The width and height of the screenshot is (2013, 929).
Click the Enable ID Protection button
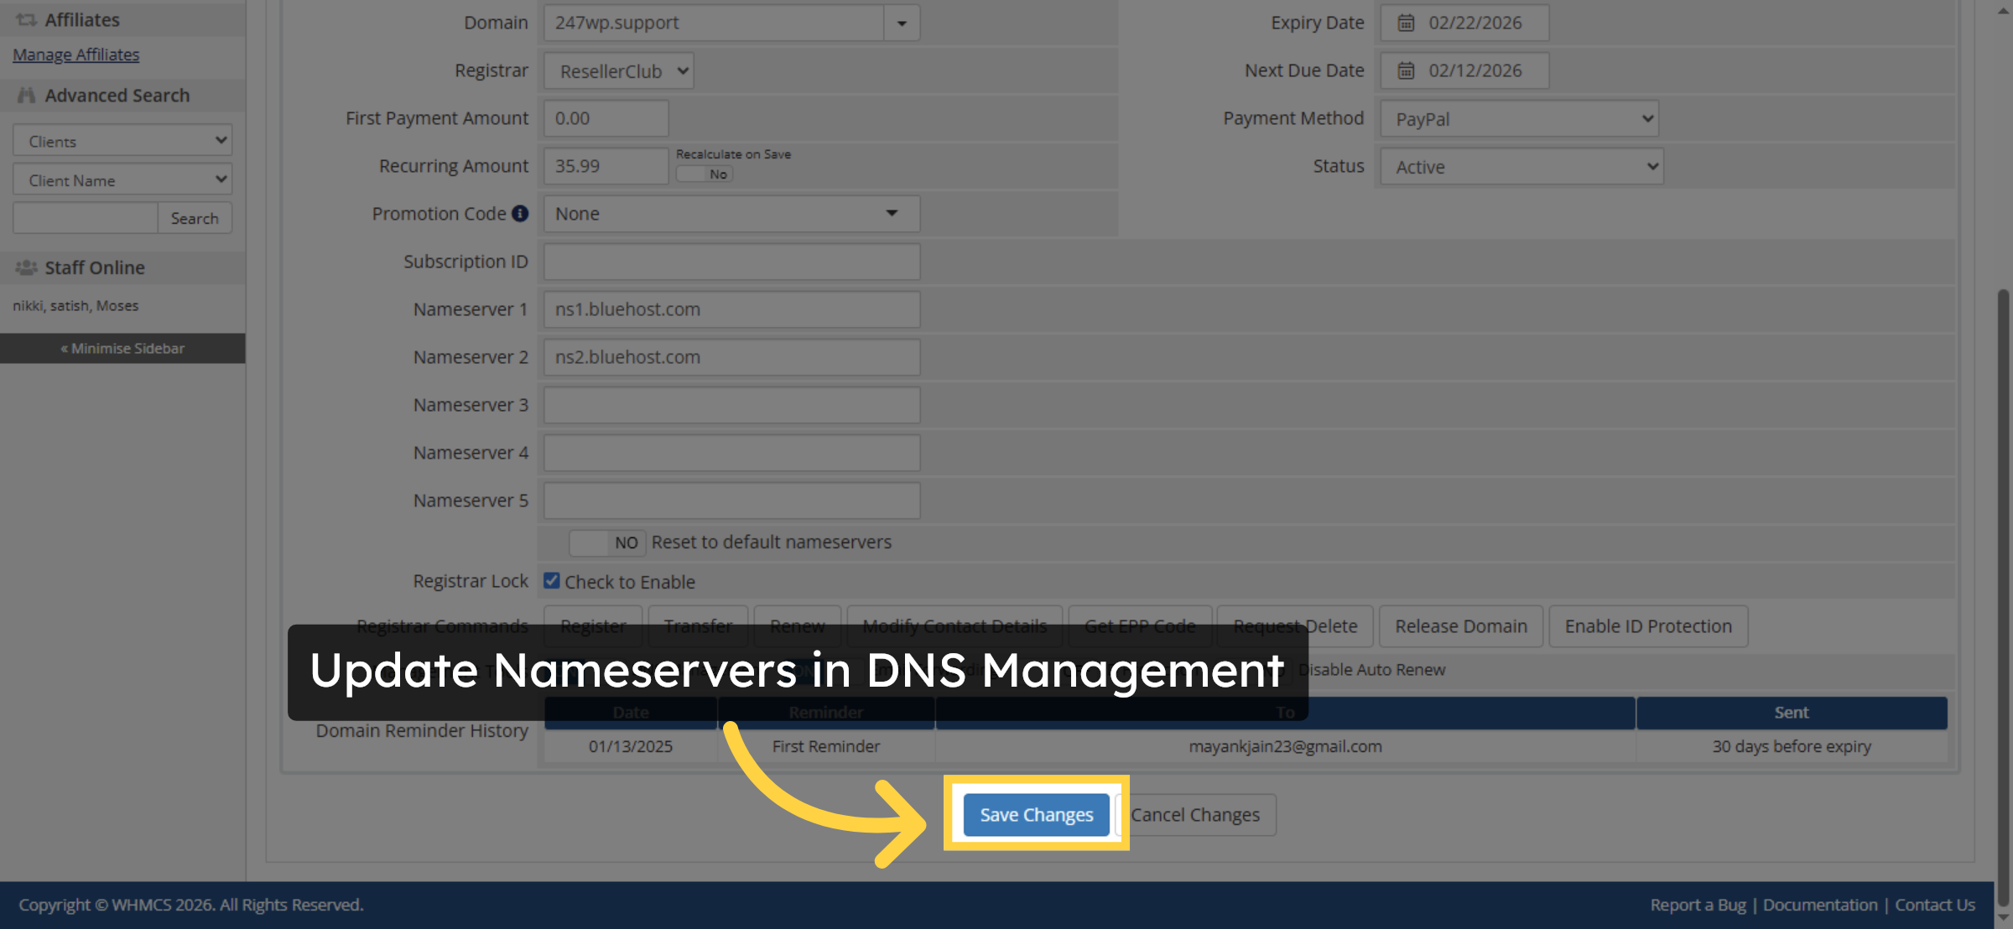click(x=1647, y=625)
